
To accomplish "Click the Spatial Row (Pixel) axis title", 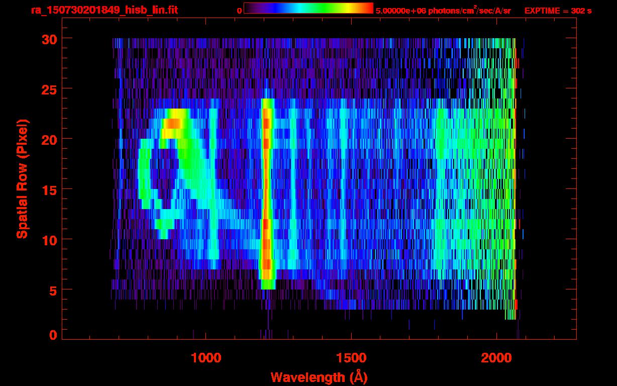I will point(22,178).
